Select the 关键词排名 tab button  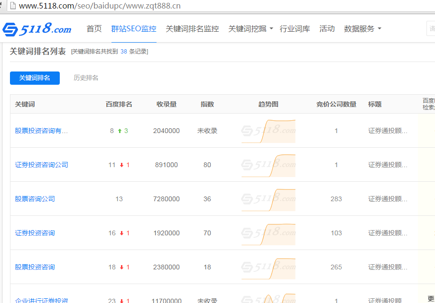35,78
